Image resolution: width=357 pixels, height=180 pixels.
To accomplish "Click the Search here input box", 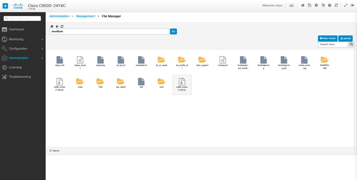I will [x=333, y=44].
